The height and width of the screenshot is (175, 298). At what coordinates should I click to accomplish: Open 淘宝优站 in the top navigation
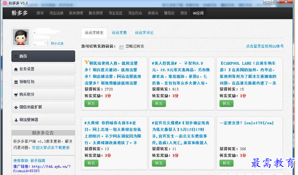click(135, 13)
